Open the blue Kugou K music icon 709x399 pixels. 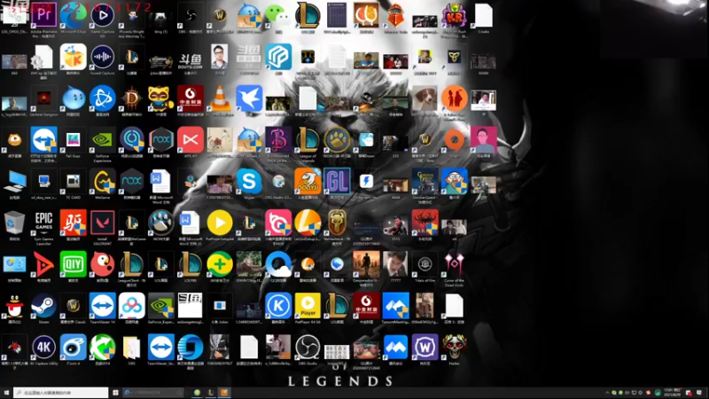[x=278, y=306]
